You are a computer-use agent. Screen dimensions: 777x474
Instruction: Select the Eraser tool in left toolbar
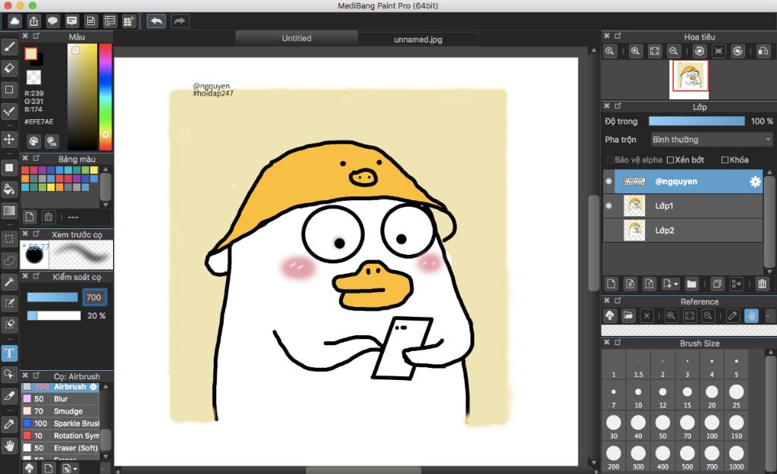click(x=9, y=68)
